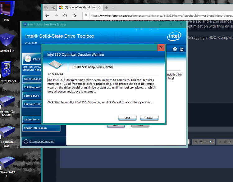Refresh the tenforums browser page
This screenshot has width=233, height=182.
[65, 16]
